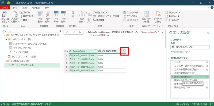Switch to the ホーム tab
214x106 pixels.
click(x=15, y=8)
